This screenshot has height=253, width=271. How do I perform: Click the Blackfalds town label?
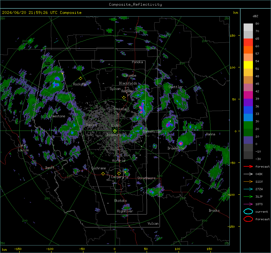pos(128,83)
